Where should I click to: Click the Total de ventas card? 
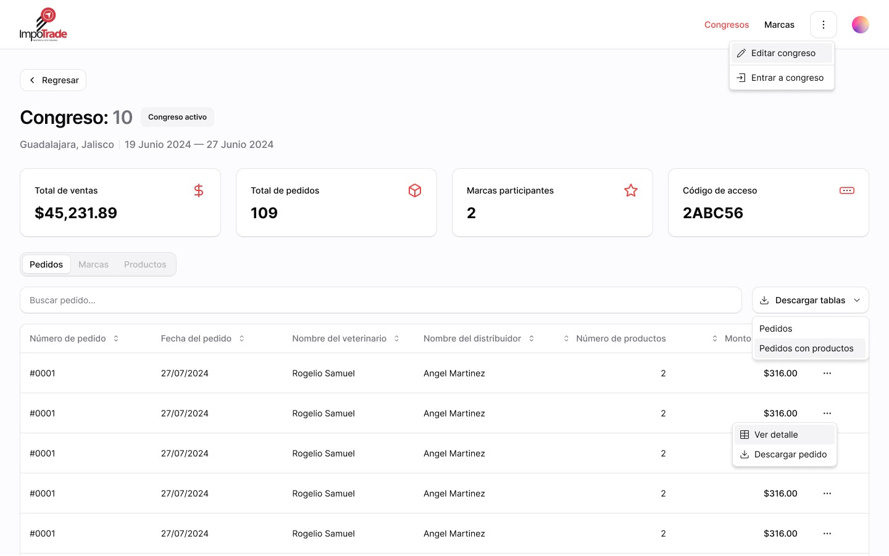120,203
